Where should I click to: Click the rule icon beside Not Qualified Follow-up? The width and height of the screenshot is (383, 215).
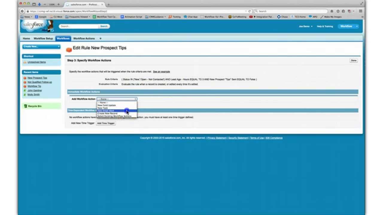(x=25, y=82)
